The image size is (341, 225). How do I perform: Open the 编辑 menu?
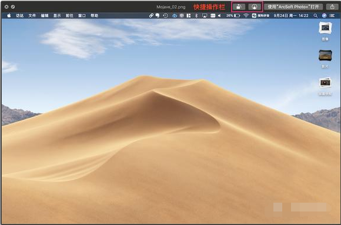45,15
